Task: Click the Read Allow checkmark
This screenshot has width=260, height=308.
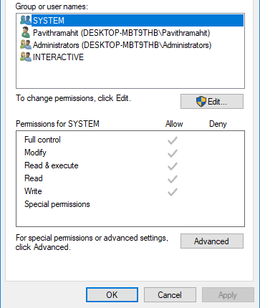Action: (173, 179)
